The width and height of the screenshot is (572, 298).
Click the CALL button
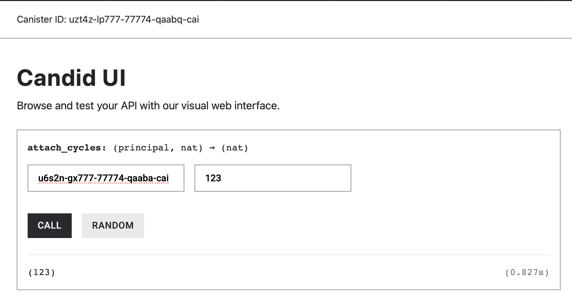point(49,225)
